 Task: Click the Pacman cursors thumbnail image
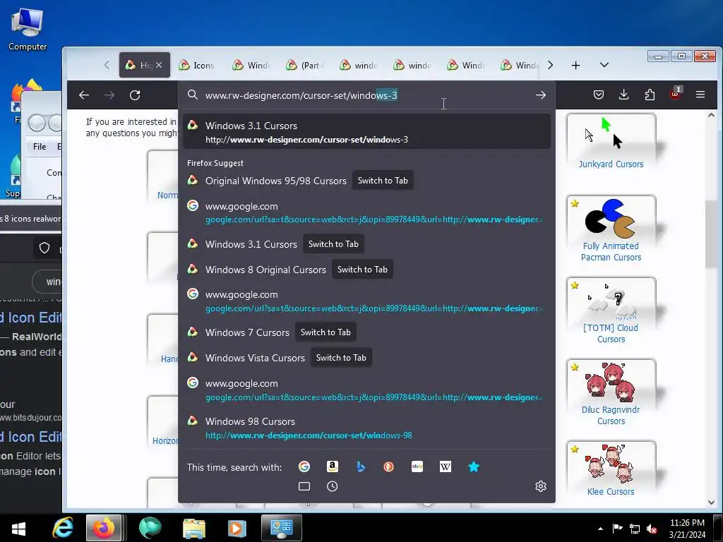pos(611,217)
